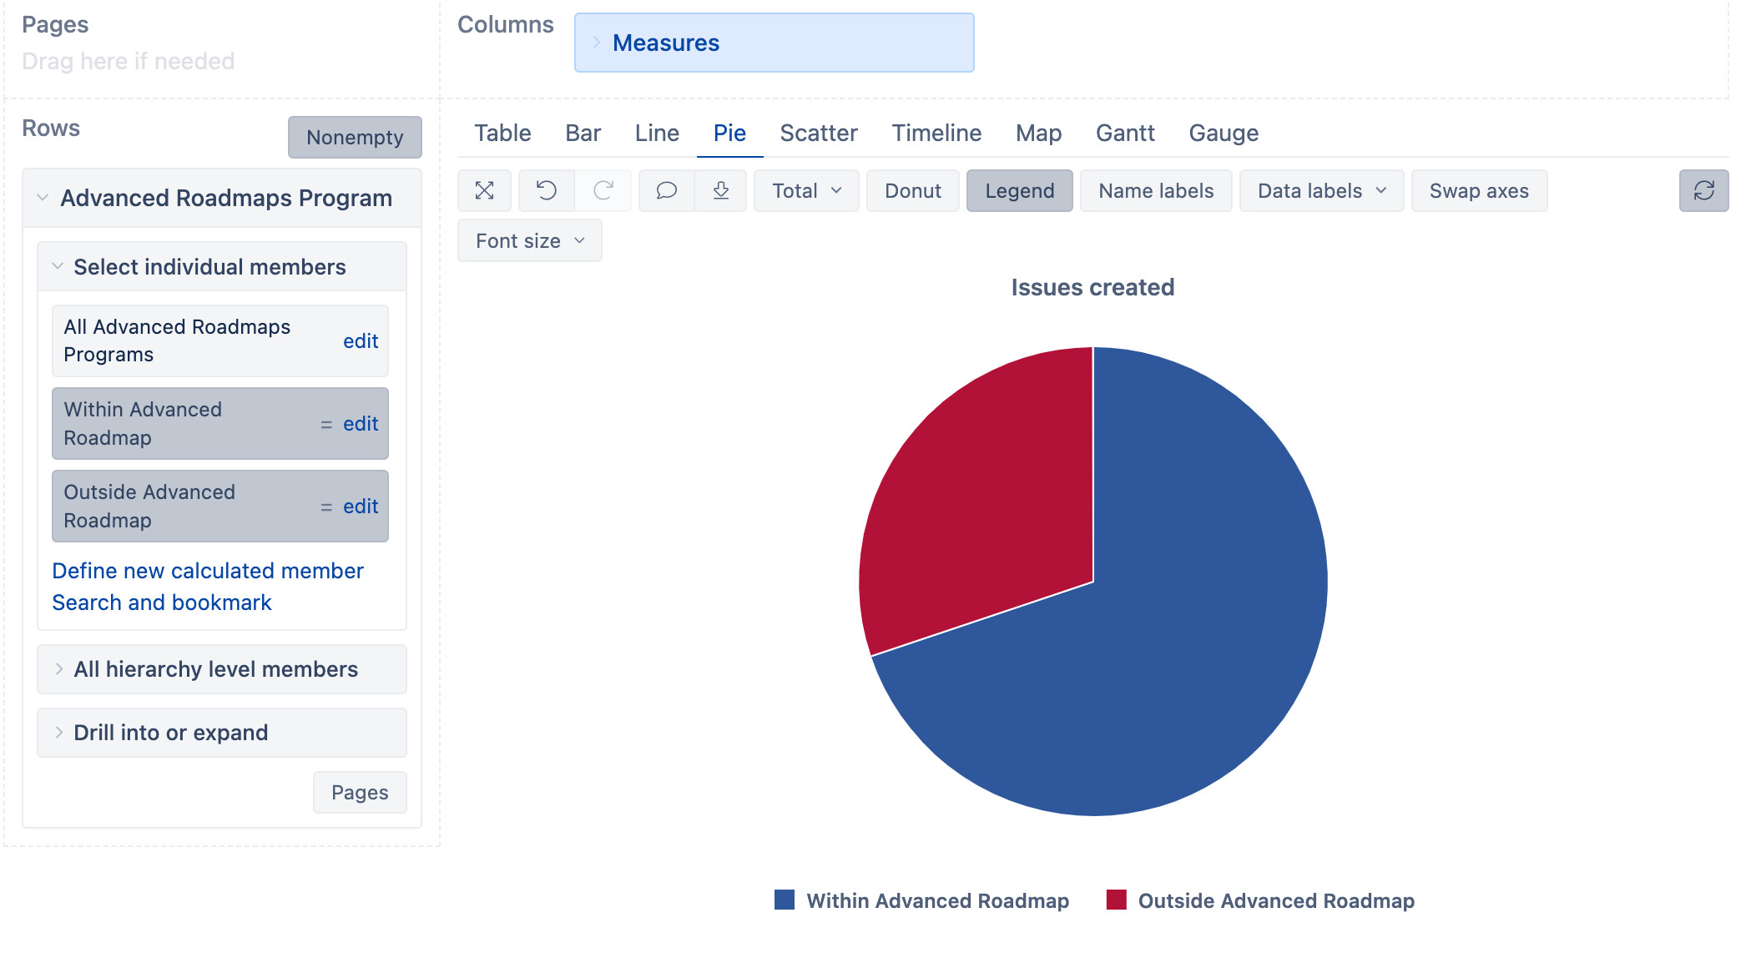Viewport: 1746px width, 958px height.
Task: Click the undo arrow icon
Action: (546, 190)
